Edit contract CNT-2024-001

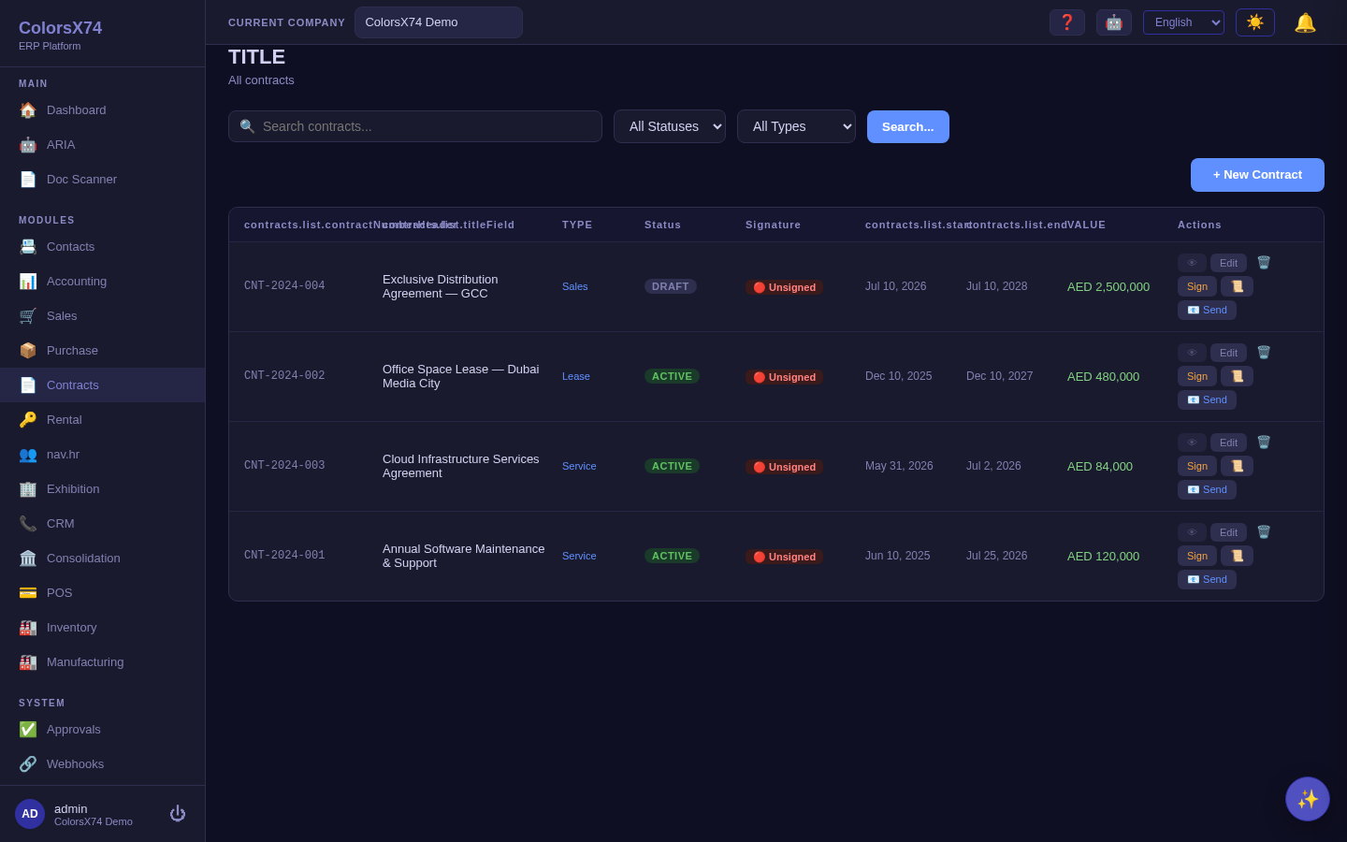[x=1228, y=532]
